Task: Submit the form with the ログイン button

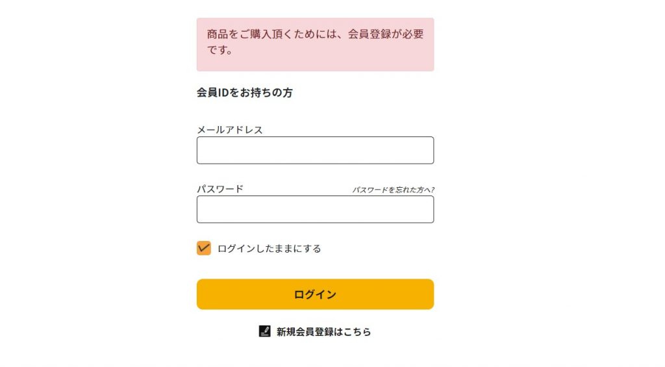Action: point(315,294)
